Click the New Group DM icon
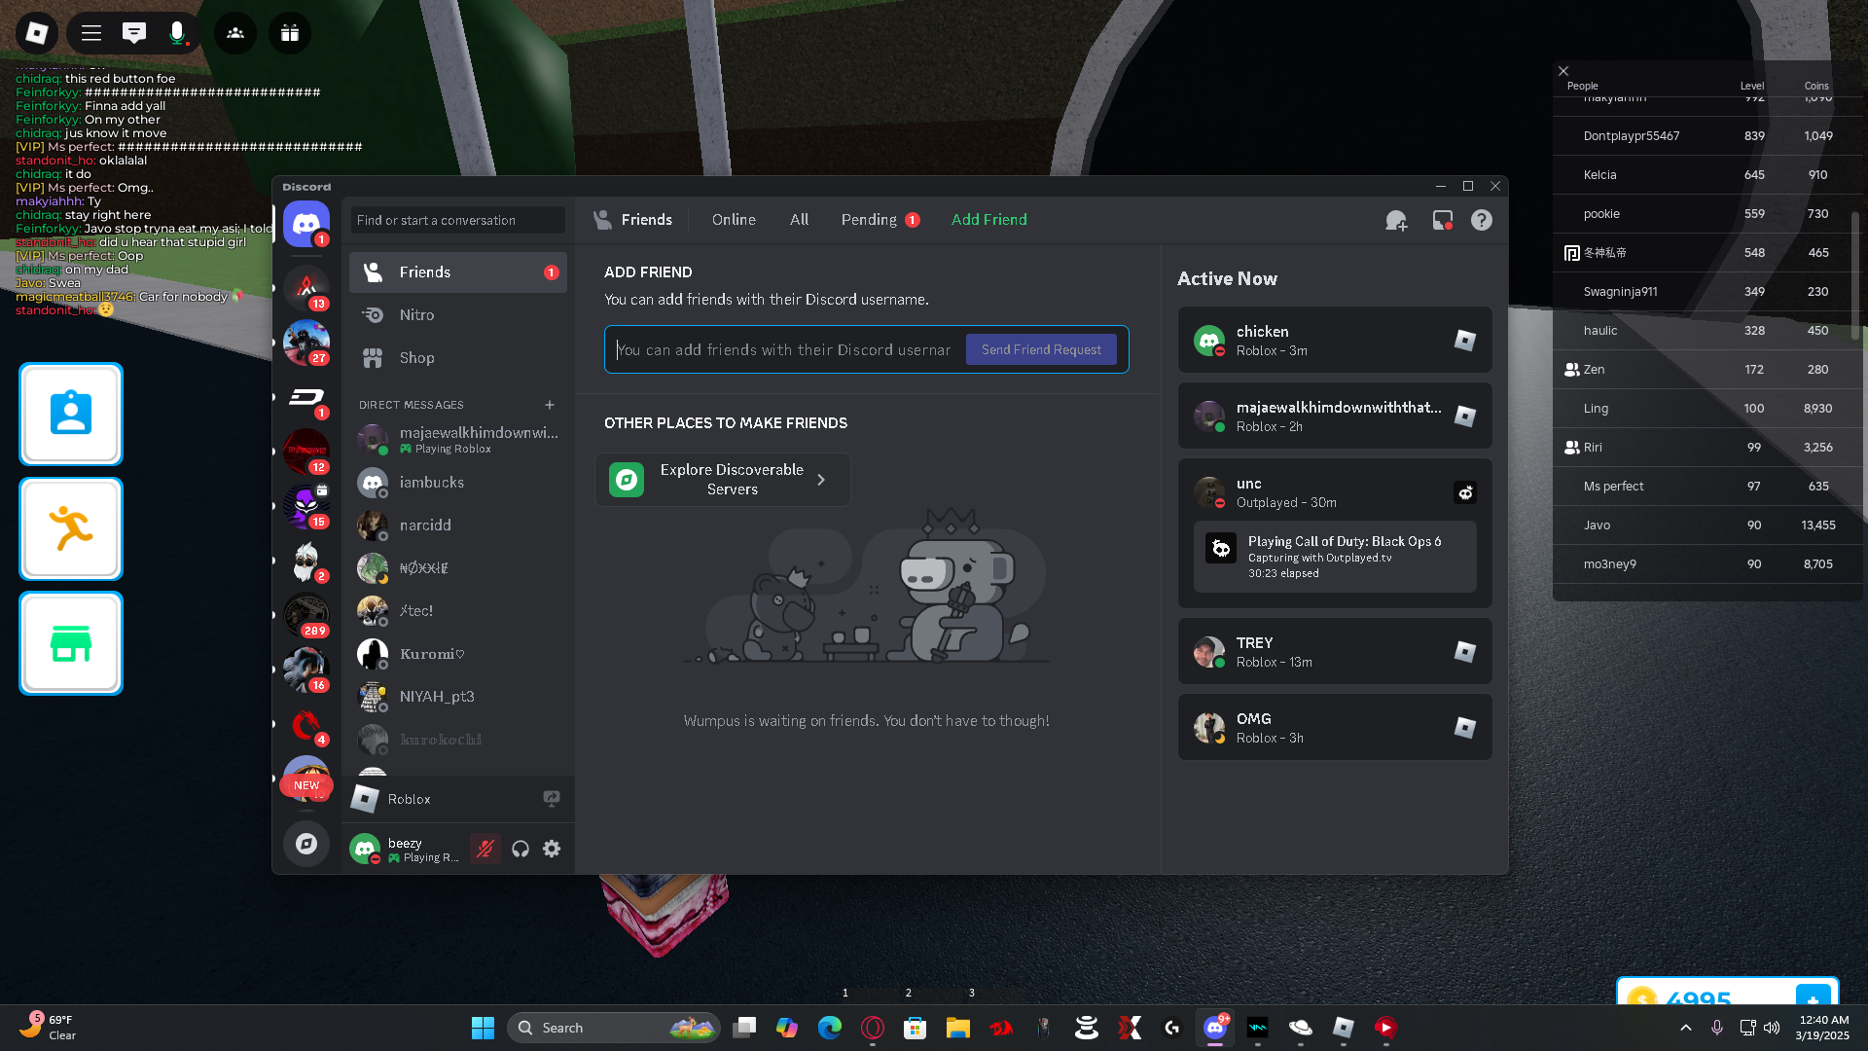This screenshot has height=1051, width=1868. (x=1396, y=221)
